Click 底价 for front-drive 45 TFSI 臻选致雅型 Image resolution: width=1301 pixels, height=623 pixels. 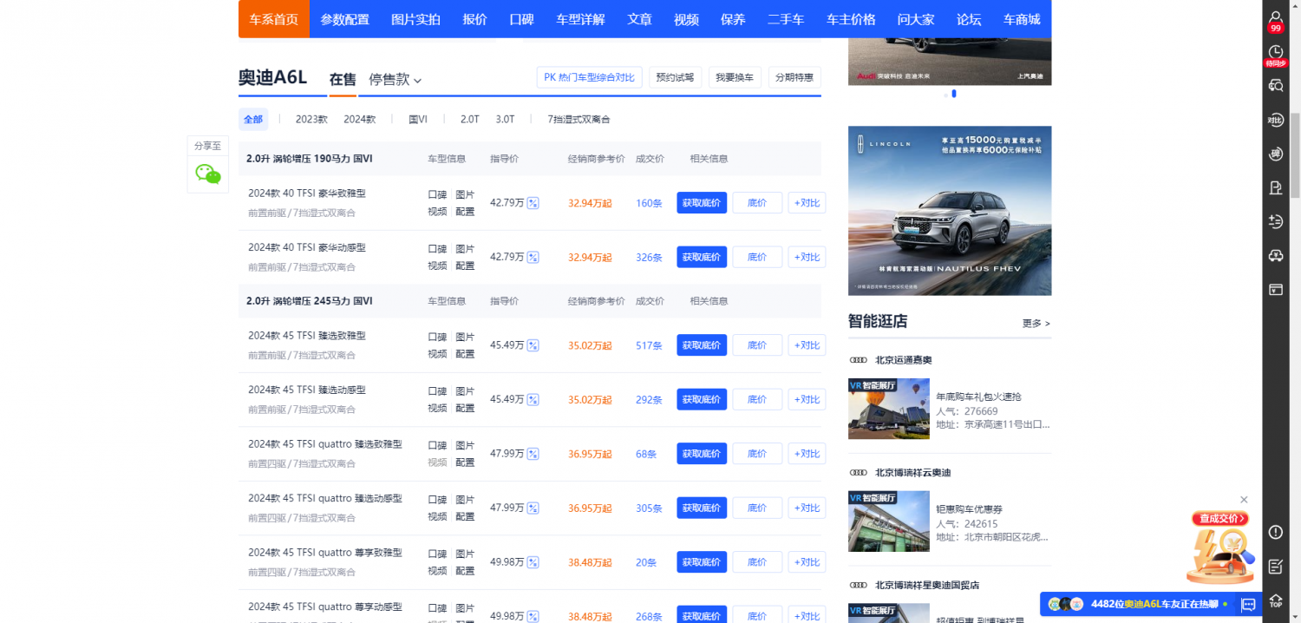pos(757,345)
